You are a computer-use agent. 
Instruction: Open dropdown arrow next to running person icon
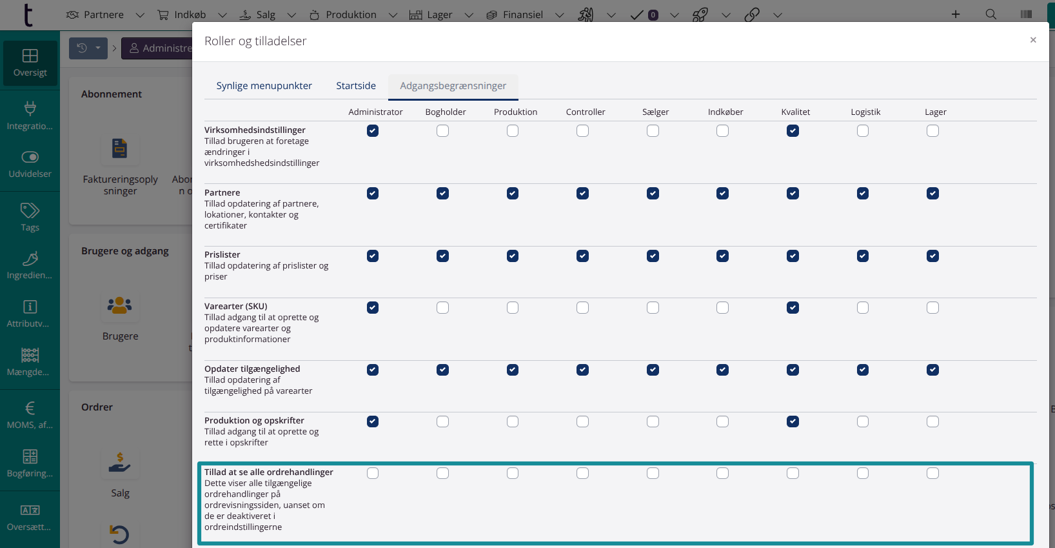tap(611, 15)
